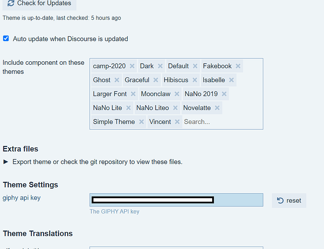Click the 'The GIPHY API key' description
324x249 pixels.
pyautogui.click(x=114, y=212)
